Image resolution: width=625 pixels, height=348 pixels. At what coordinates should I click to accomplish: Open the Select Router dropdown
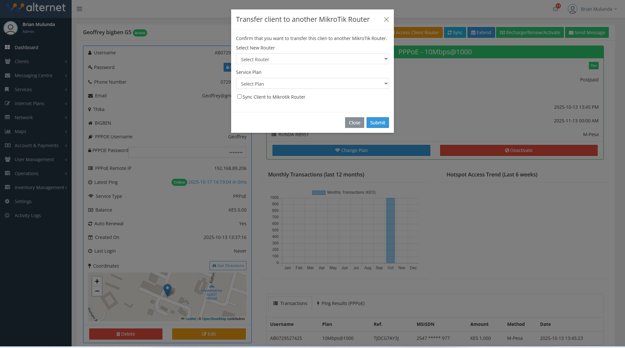point(312,59)
